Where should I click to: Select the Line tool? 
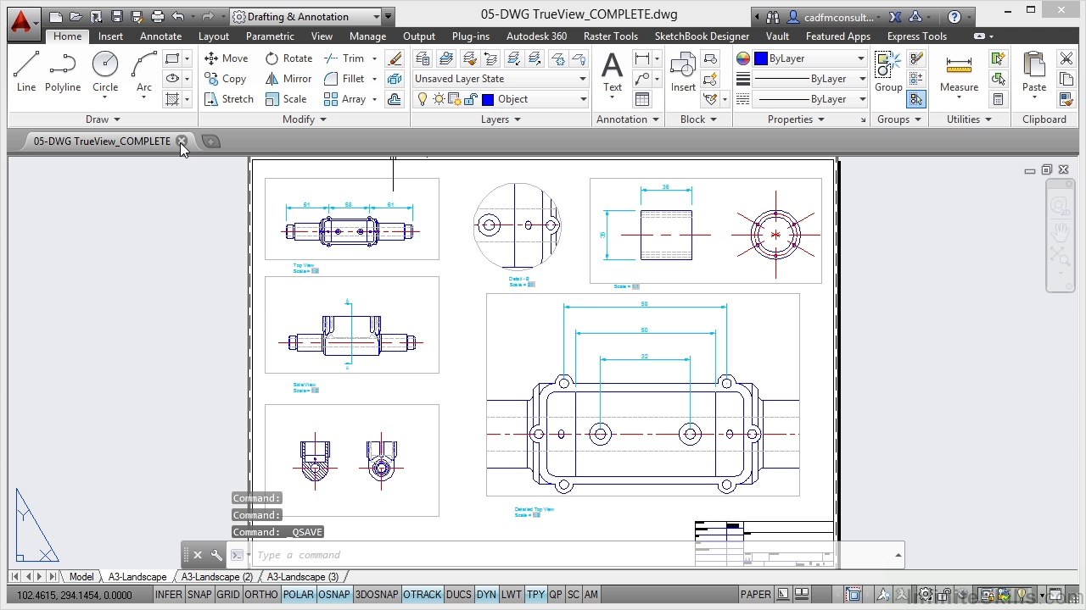pyautogui.click(x=26, y=71)
